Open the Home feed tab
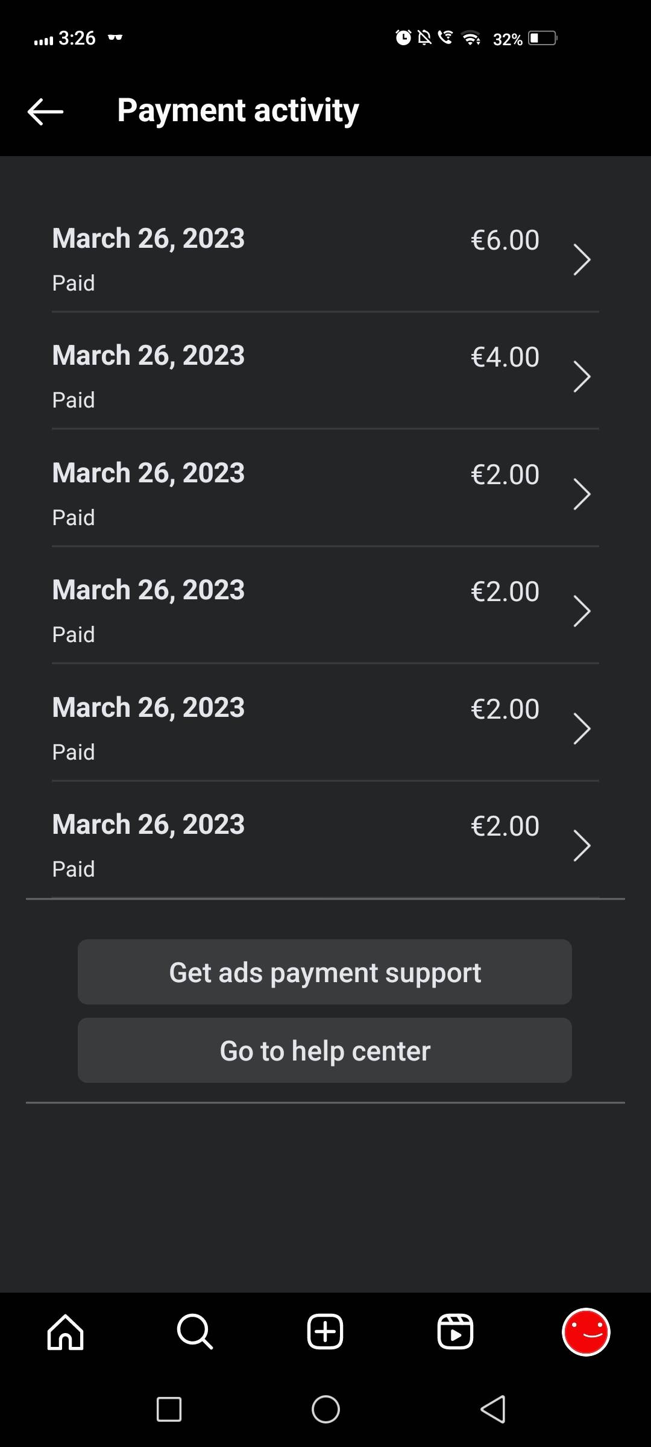 pyautogui.click(x=65, y=1332)
